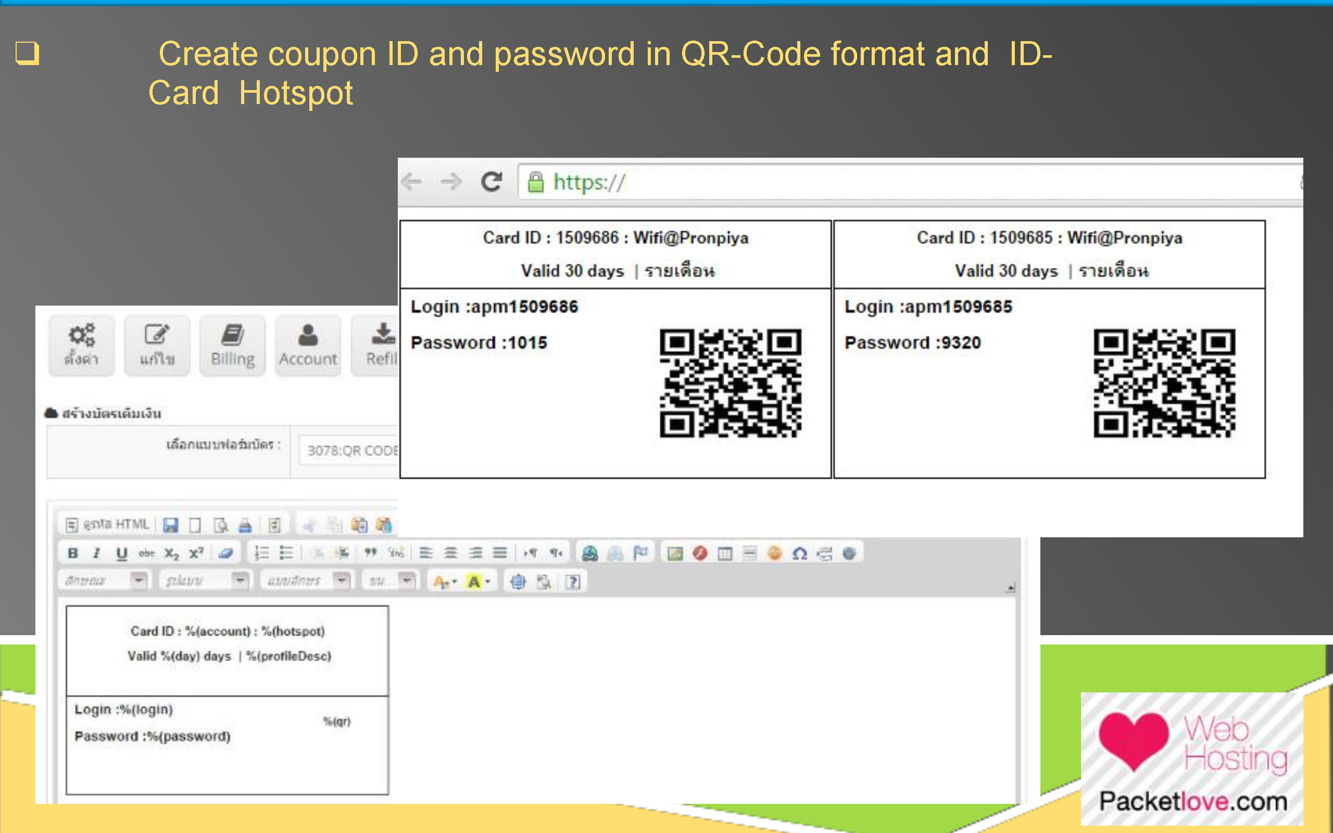Open the numbered list menu item

pyautogui.click(x=261, y=553)
